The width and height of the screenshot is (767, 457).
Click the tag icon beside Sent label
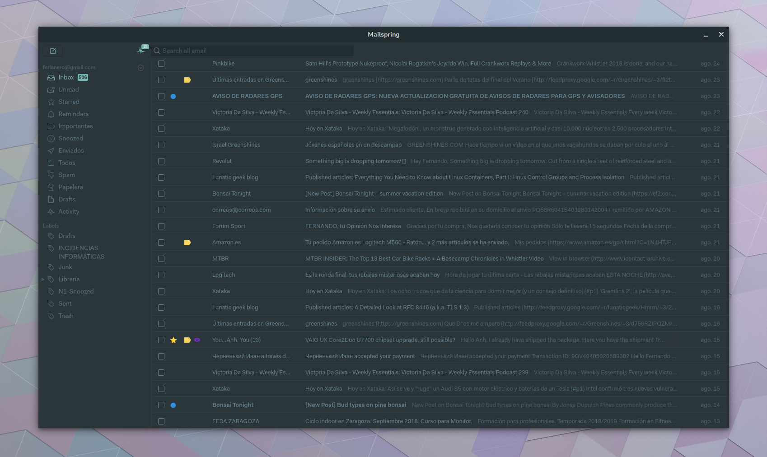point(51,304)
